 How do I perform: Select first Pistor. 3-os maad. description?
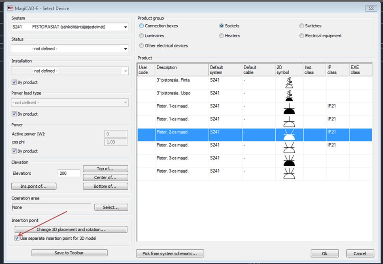[x=172, y=158]
